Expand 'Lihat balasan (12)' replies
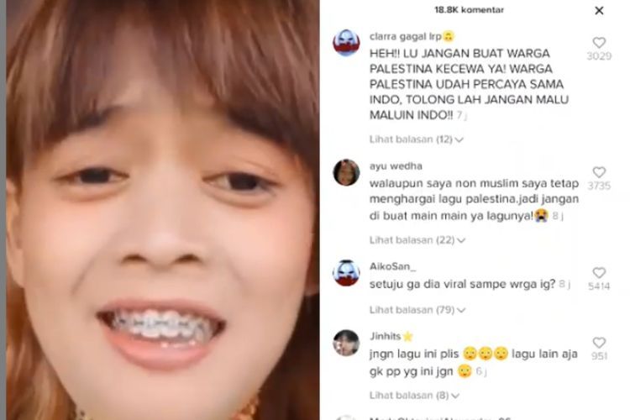 pyautogui.click(x=417, y=139)
